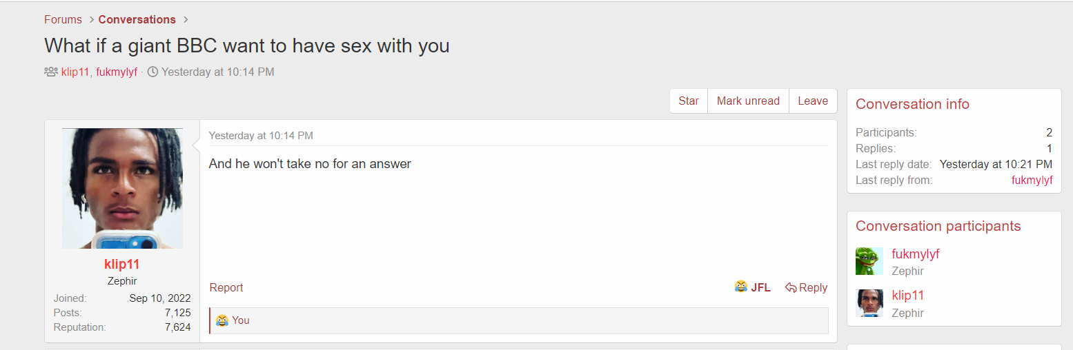Open klip11's small avatar in participants list
Viewport: 1073px width, 350px height.
pos(869,303)
